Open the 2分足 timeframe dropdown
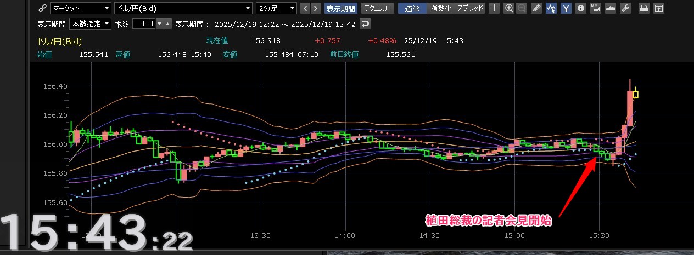Viewport: 694px width, 255px height. pyautogui.click(x=276, y=8)
